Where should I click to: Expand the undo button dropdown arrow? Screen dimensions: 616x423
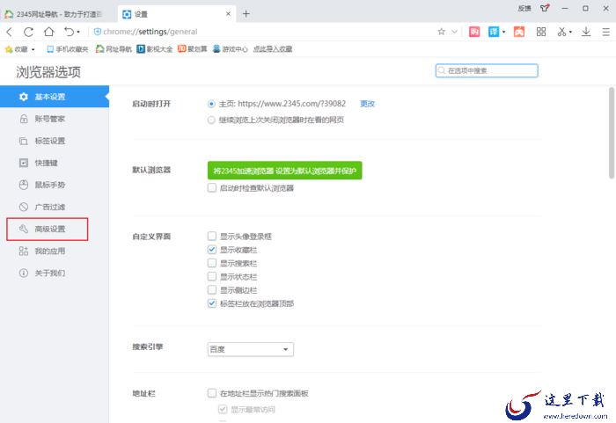[x=78, y=32]
